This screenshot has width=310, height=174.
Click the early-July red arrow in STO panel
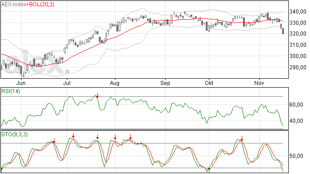point(73,135)
